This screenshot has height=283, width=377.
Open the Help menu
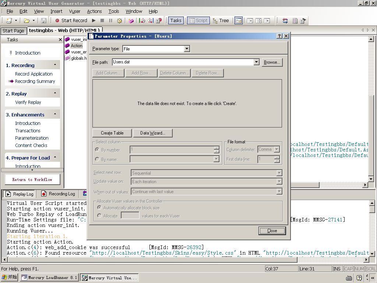point(153,11)
